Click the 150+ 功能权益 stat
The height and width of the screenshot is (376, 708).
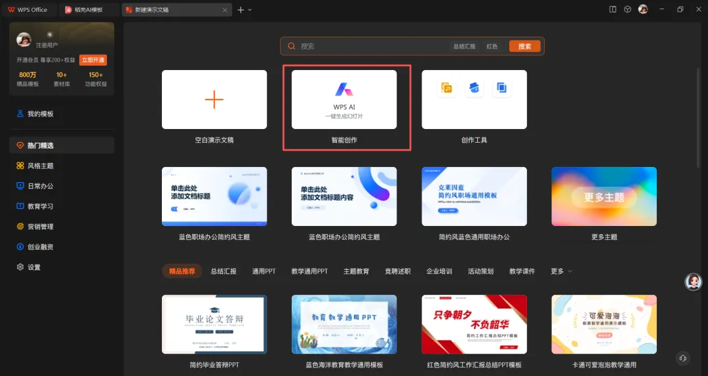96,79
